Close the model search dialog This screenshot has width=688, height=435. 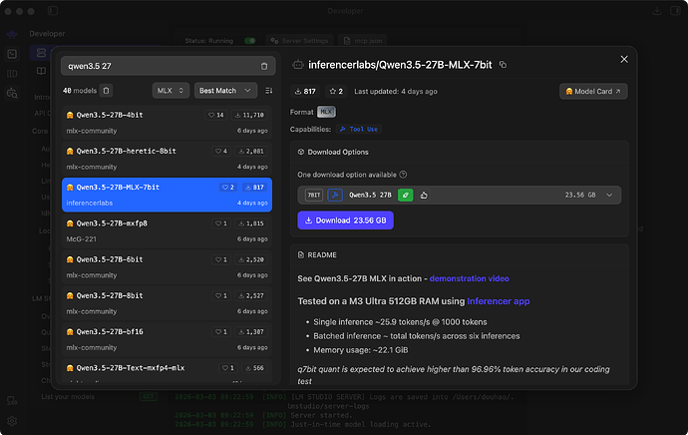point(624,59)
